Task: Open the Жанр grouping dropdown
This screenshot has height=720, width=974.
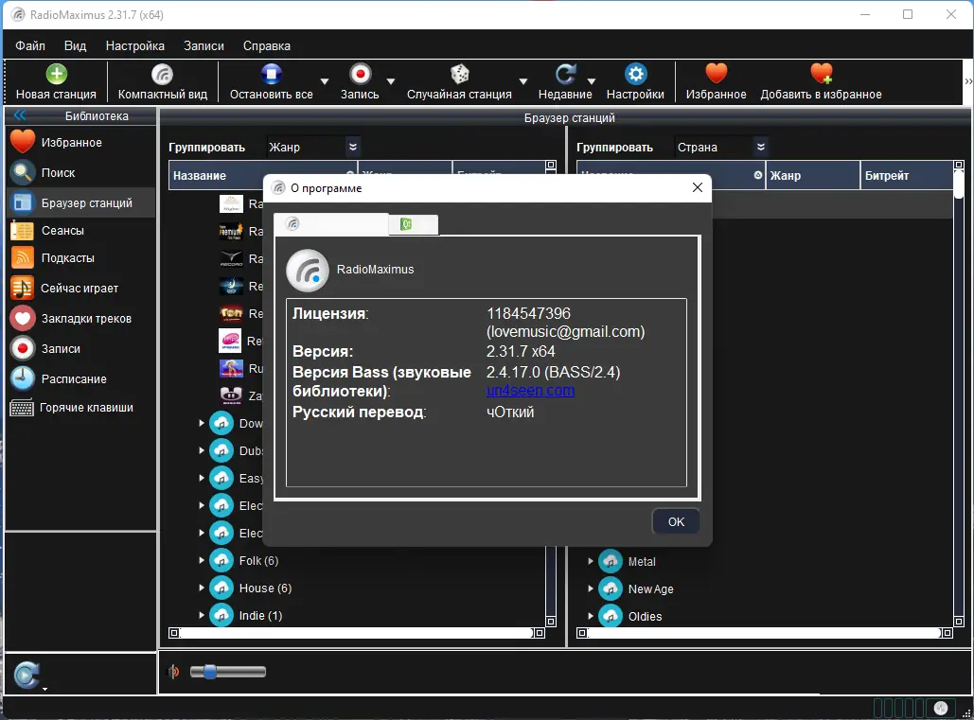Action: pos(352,147)
